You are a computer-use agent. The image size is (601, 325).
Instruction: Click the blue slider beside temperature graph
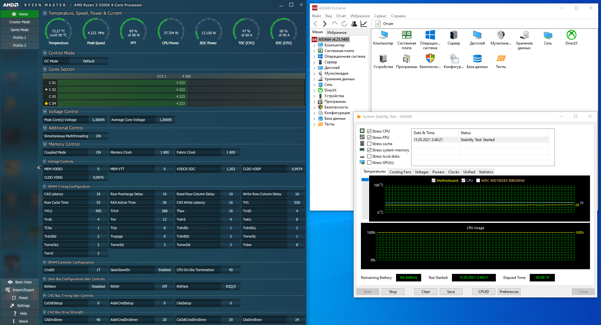coord(365,180)
